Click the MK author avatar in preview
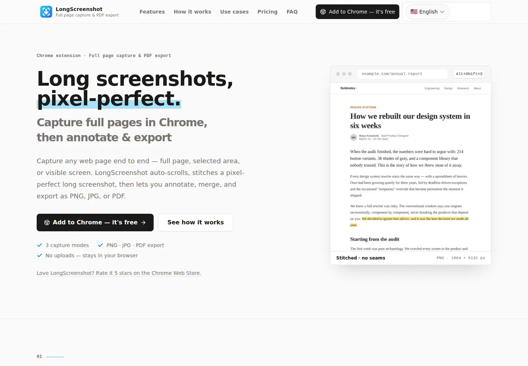The image size is (528, 366). tap(353, 137)
